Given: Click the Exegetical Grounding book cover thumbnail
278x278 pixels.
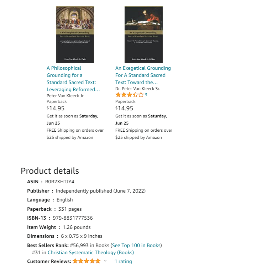Looking at the screenshot, I should (x=143, y=35).
